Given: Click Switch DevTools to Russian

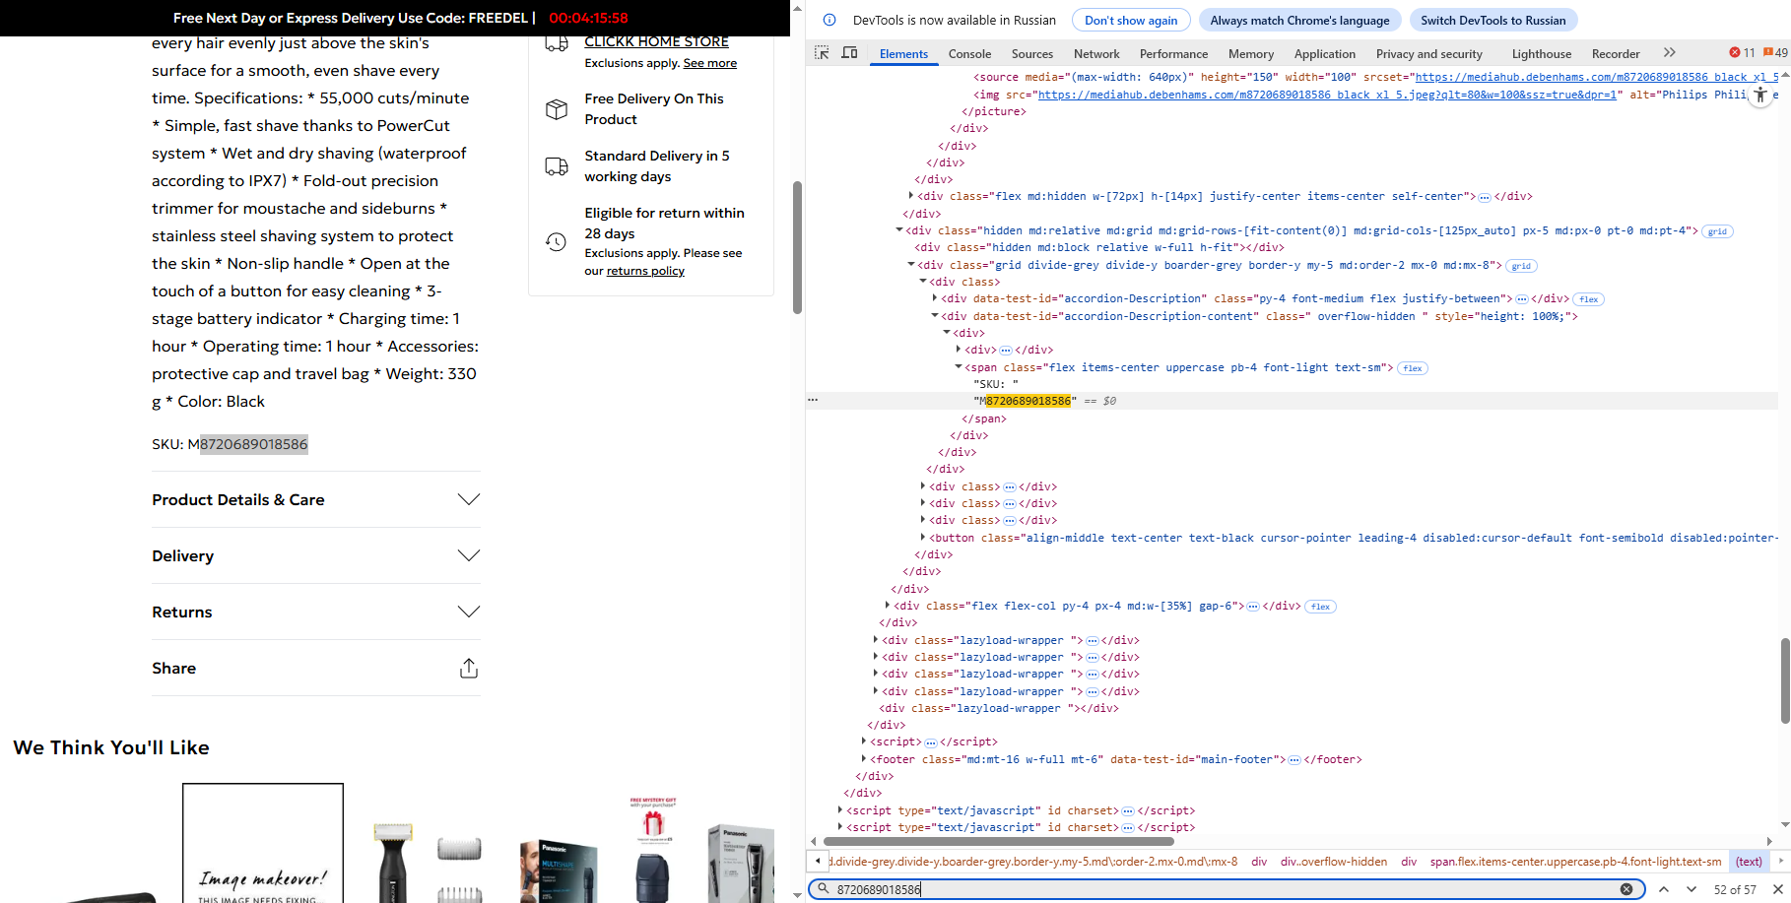Looking at the screenshot, I should pos(1492,20).
